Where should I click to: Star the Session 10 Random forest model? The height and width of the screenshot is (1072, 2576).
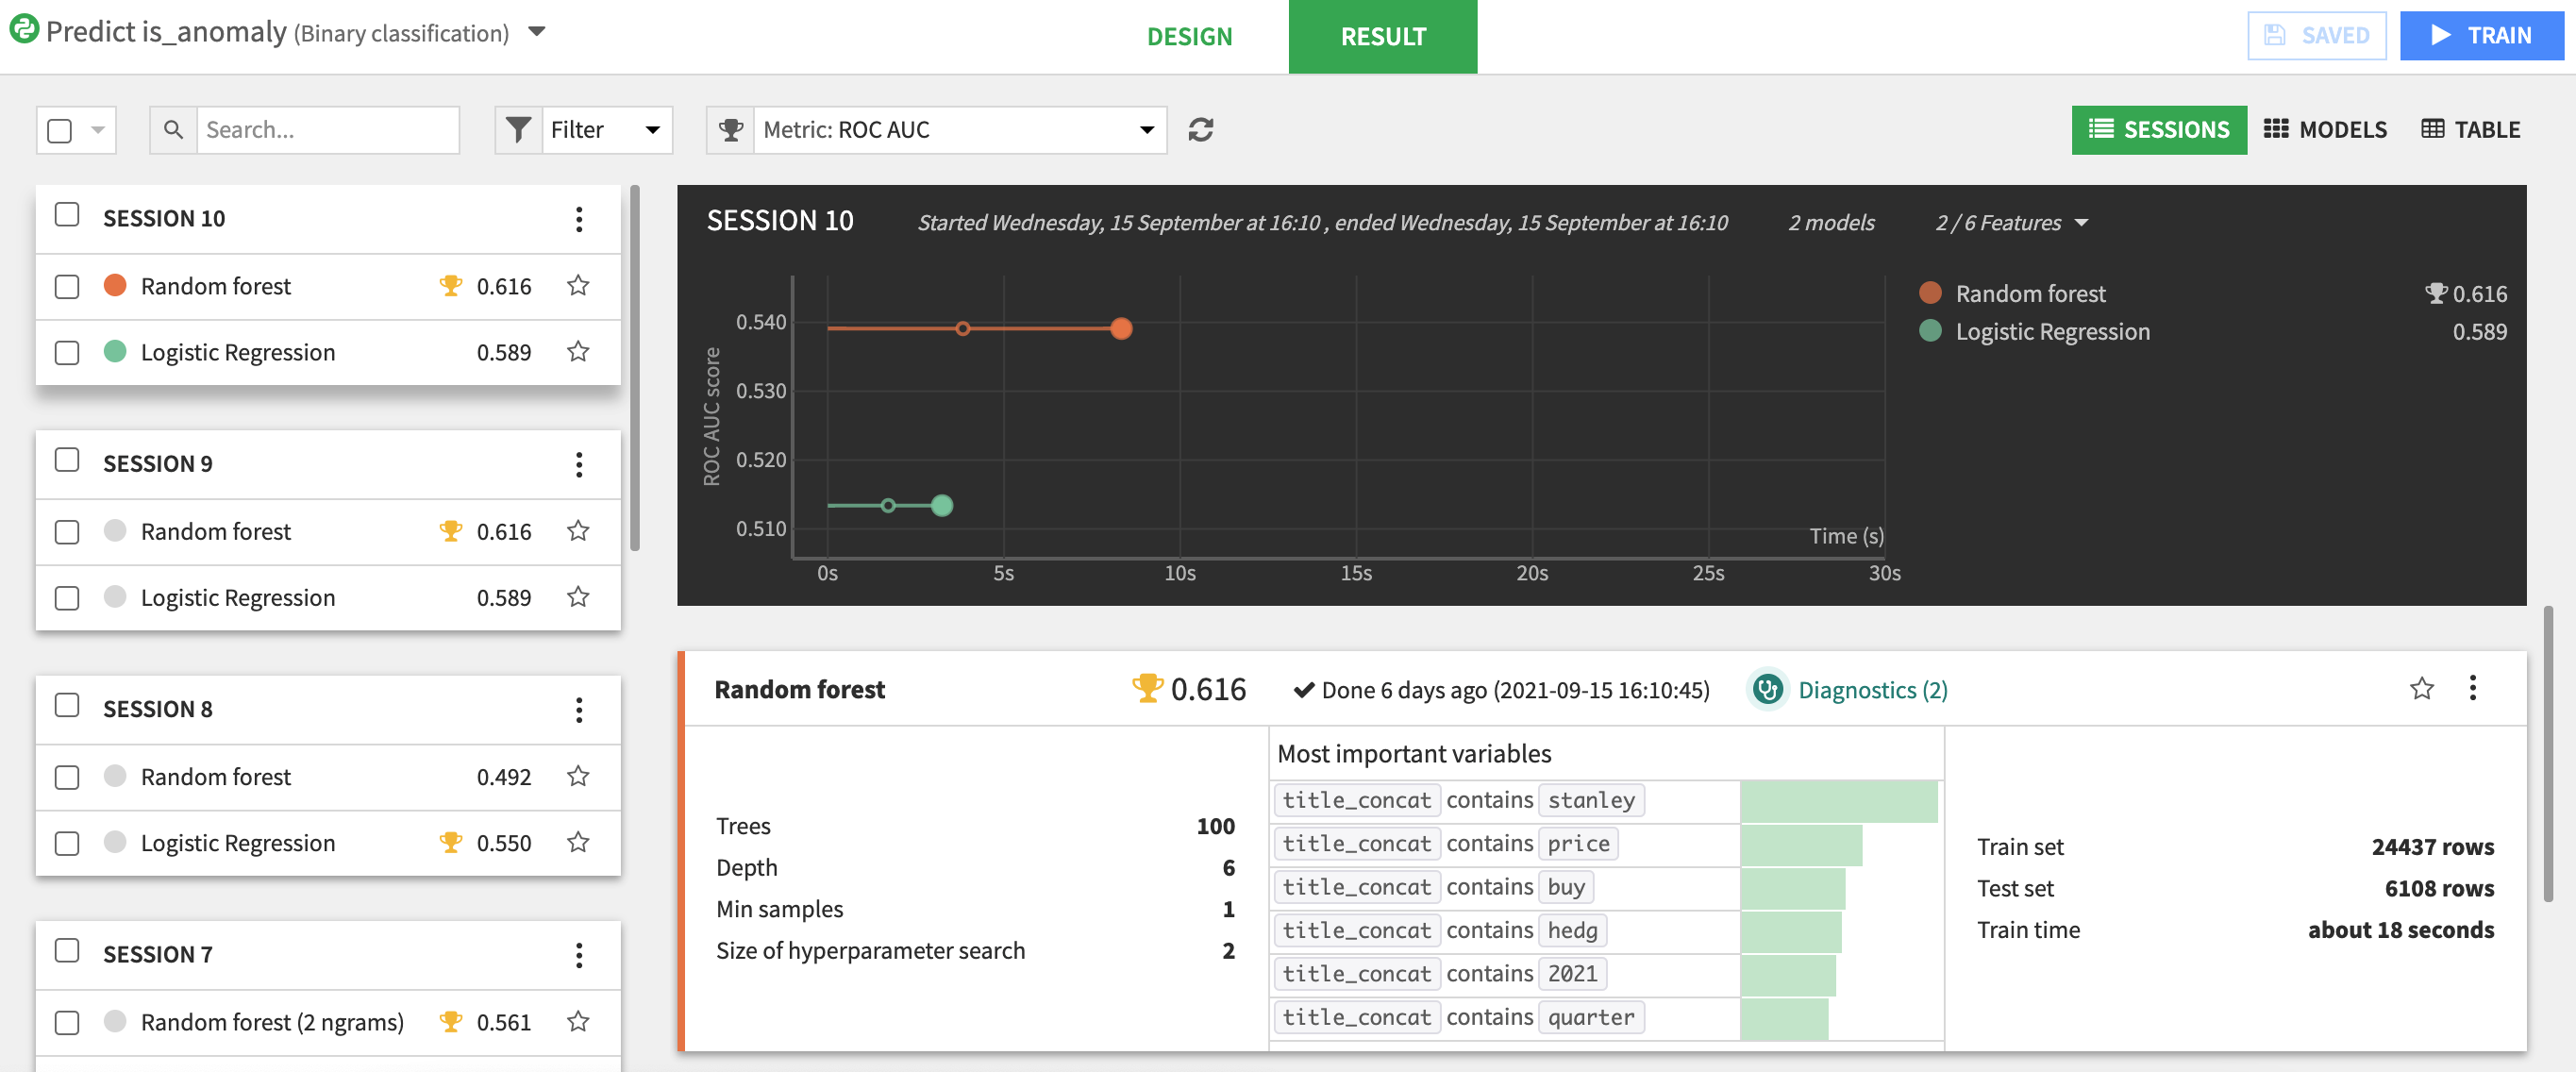coord(578,286)
